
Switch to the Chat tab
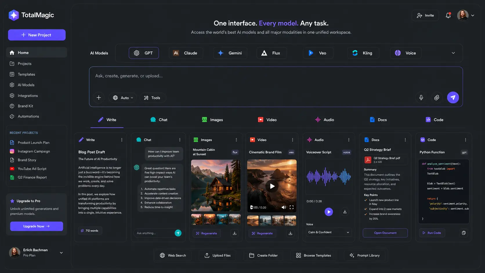coord(159,120)
